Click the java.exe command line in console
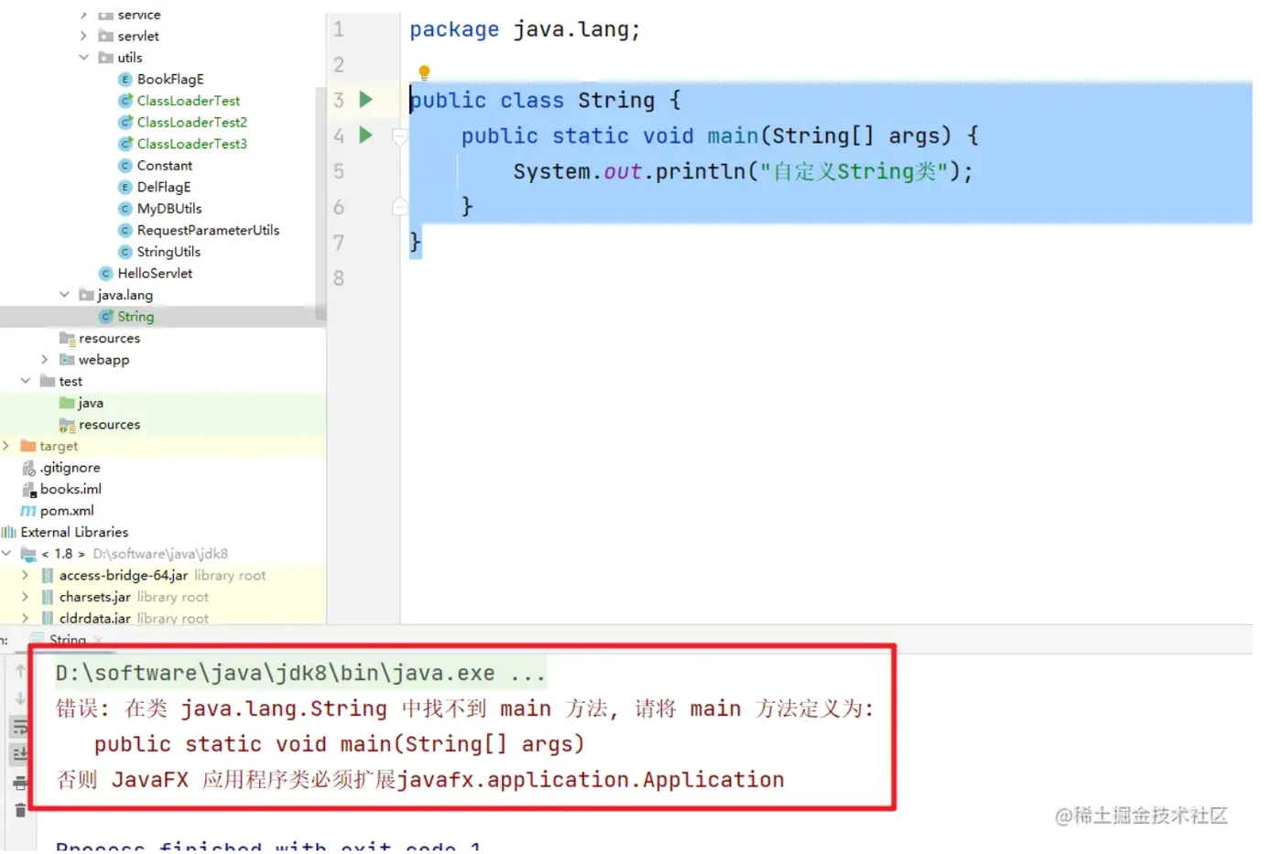Viewport: 1282px width, 854px height. [x=299, y=673]
